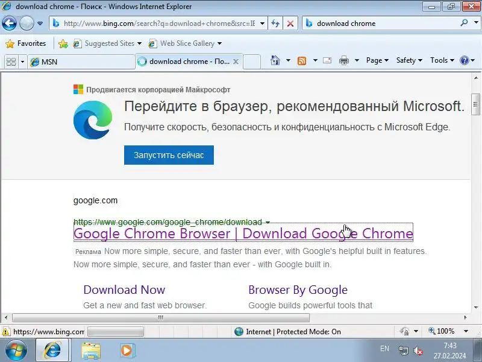The height and width of the screenshot is (362, 482).
Task: Expand the feeds dropdown arrow
Action: coord(315,60)
